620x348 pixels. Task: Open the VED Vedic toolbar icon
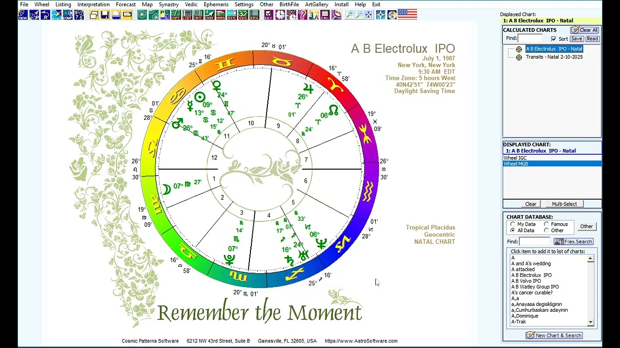[x=243, y=15]
